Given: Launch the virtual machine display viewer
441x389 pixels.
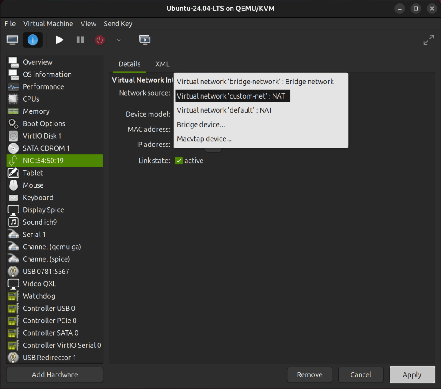Looking at the screenshot, I should click(145, 40).
